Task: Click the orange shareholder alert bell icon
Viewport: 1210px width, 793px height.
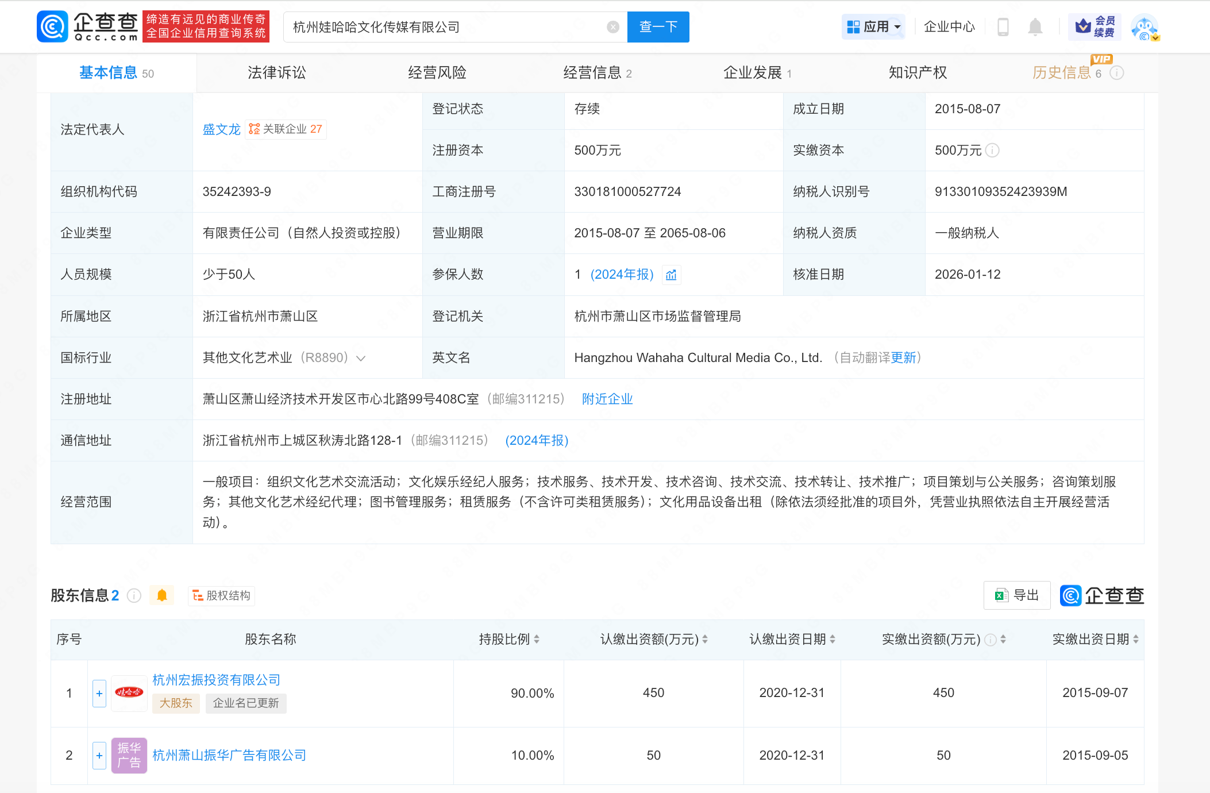Action: click(x=162, y=595)
